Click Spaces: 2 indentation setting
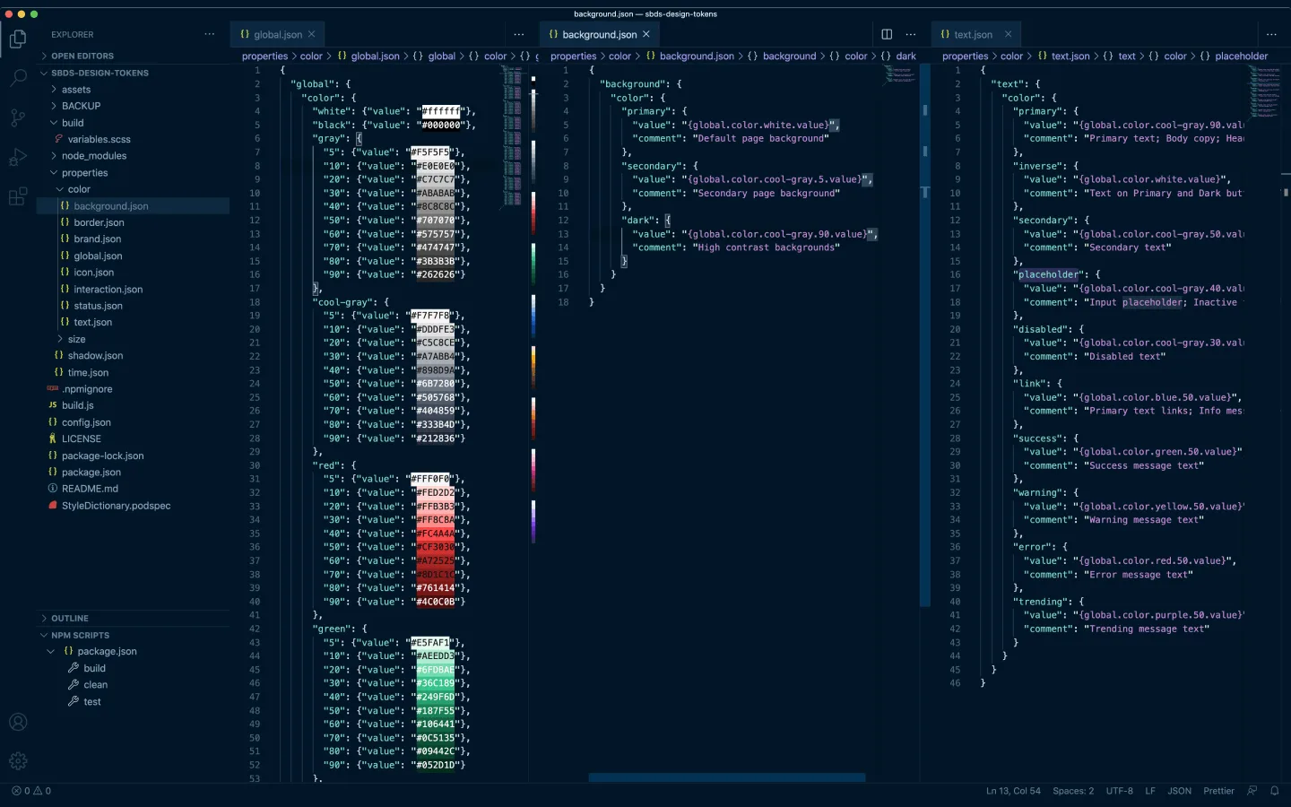The width and height of the screenshot is (1291, 807). pos(1073,791)
